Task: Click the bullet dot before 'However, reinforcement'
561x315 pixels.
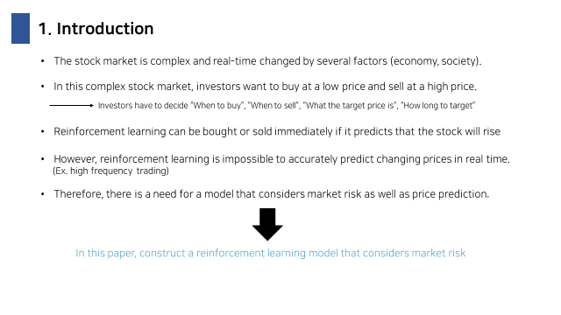Action: coord(43,159)
